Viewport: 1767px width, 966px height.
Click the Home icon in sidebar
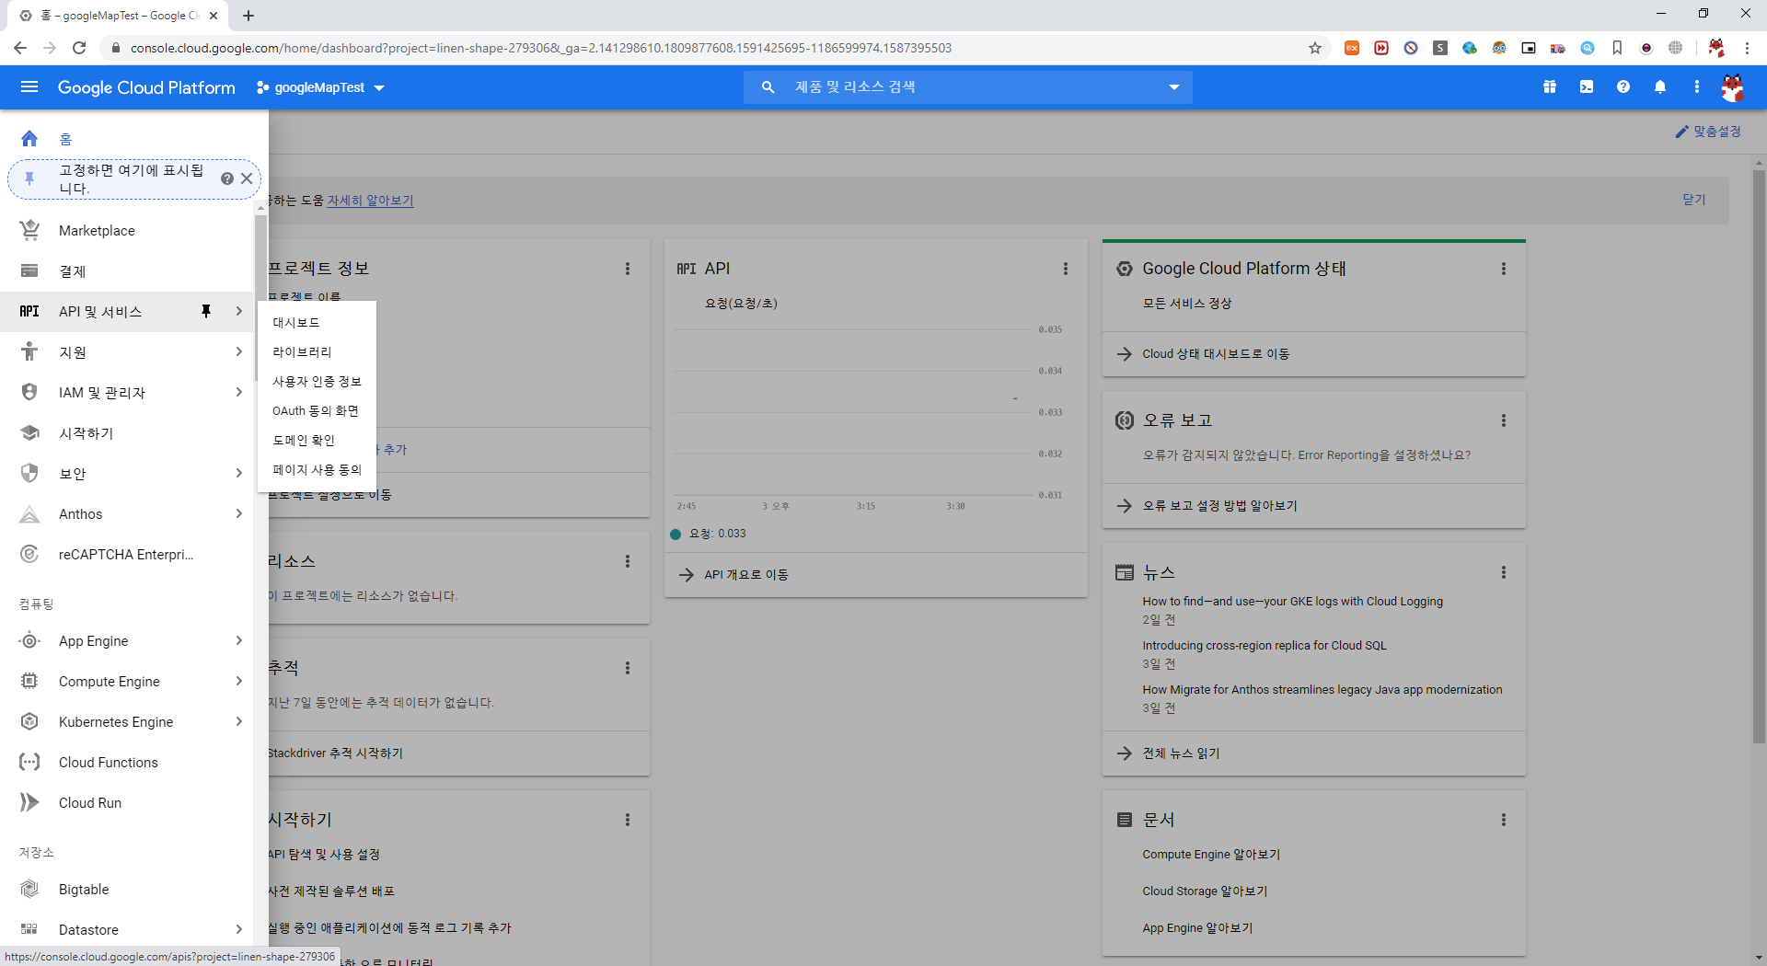(x=29, y=139)
